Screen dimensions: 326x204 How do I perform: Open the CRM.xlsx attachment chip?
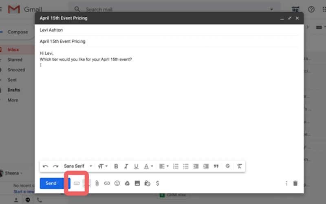click(x=173, y=195)
